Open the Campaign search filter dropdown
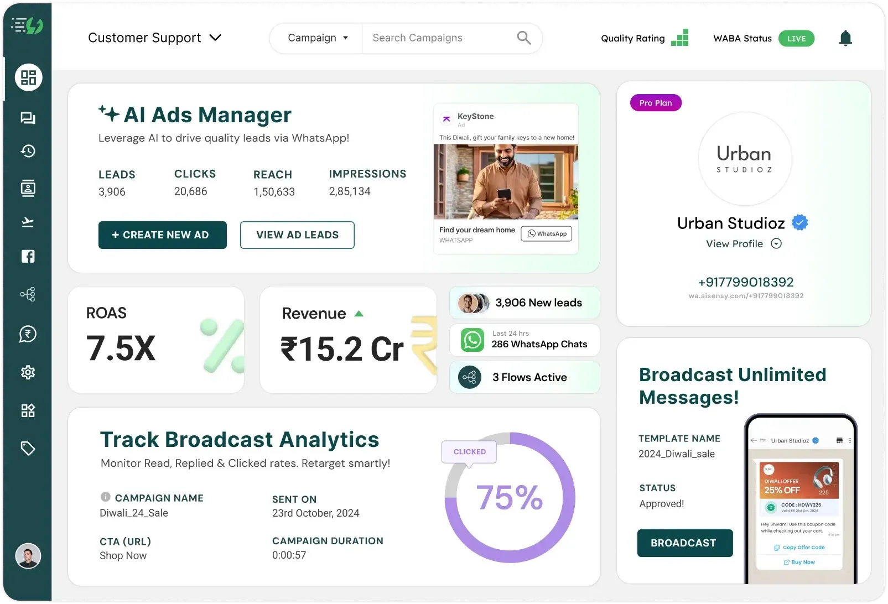 click(x=317, y=38)
